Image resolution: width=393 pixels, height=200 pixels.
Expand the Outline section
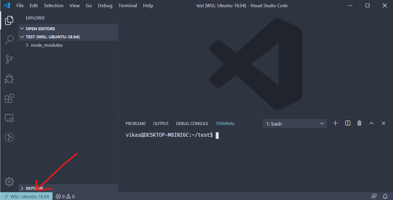tap(68, 188)
